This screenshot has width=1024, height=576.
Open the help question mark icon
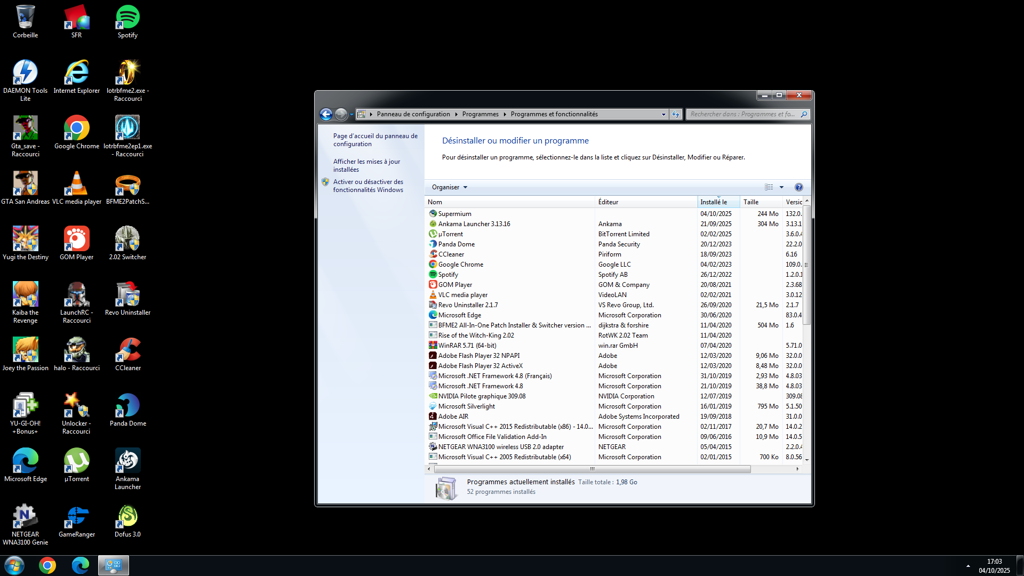click(798, 187)
